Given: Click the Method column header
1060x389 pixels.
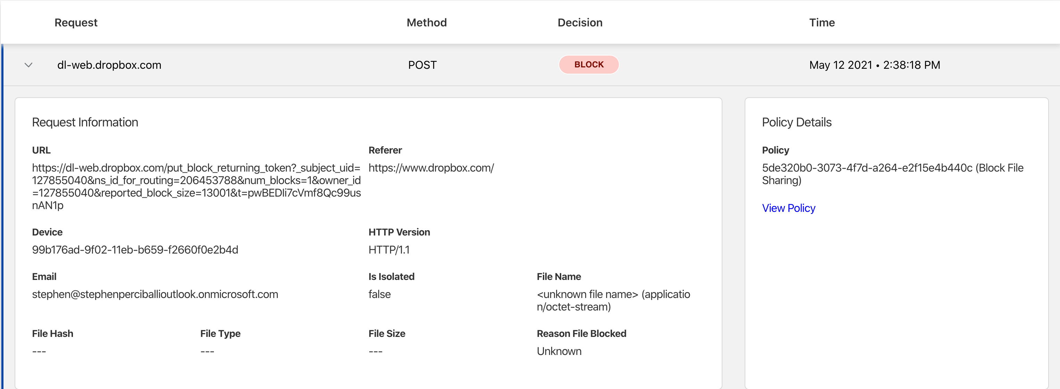Looking at the screenshot, I should point(426,23).
